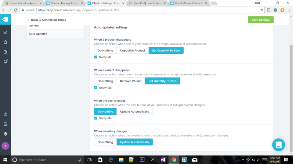The image size is (293, 164).
Task: Uncheck Notify Me under variant disappears
Action: pos(96,87)
